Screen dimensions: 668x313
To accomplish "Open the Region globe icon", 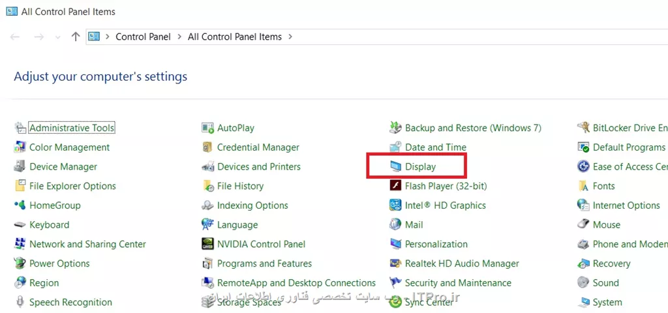I will coord(20,283).
